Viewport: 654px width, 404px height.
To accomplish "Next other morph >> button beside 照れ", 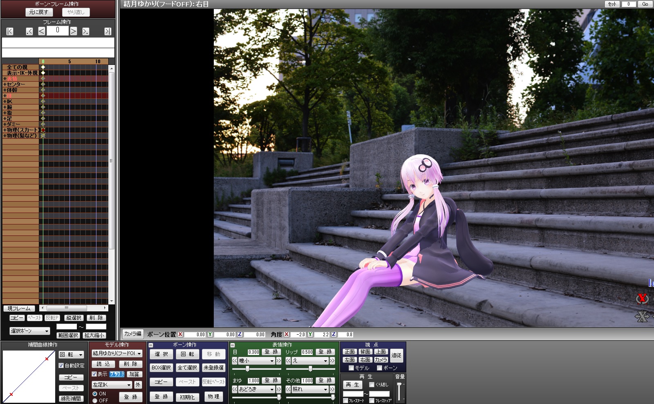I will 332,389.
